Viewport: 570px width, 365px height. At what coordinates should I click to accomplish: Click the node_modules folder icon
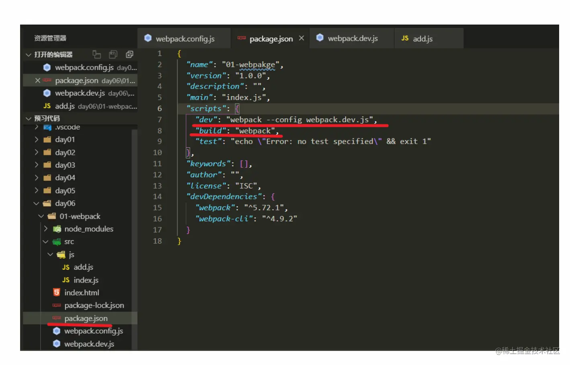coord(57,229)
